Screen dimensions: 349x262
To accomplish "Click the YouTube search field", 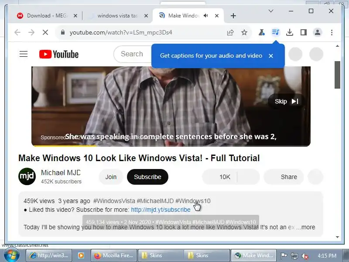I will tap(133, 54).
